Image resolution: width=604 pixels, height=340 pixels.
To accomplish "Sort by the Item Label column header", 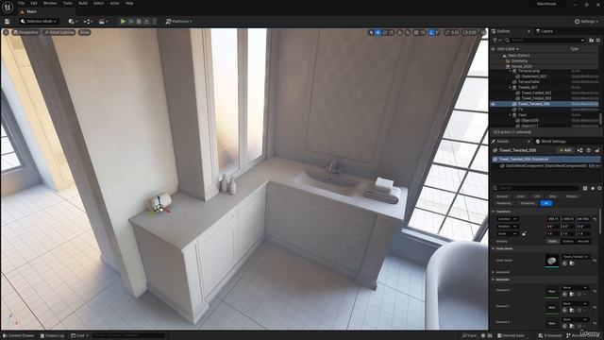I will 508,49.
